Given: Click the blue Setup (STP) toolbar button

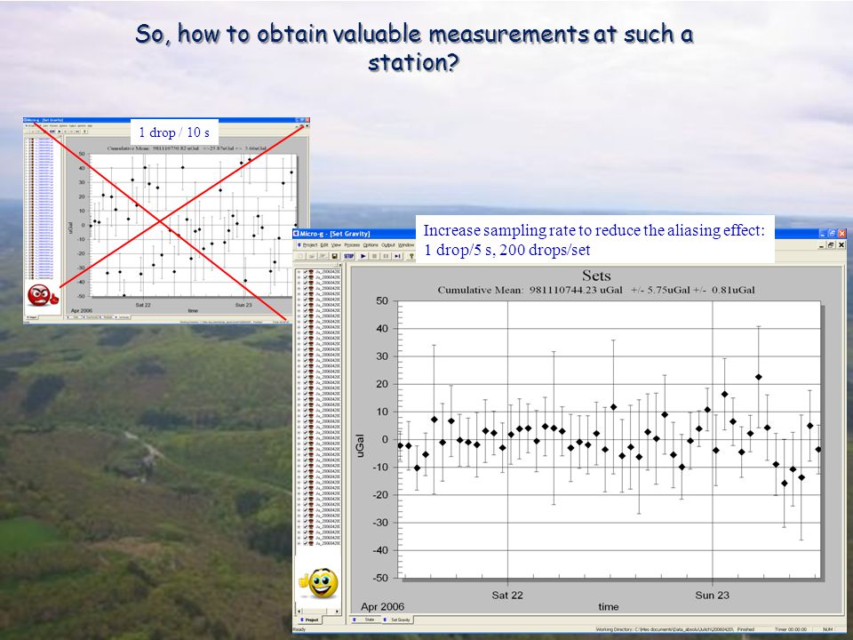Looking at the screenshot, I should pyautogui.click(x=348, y=256).
